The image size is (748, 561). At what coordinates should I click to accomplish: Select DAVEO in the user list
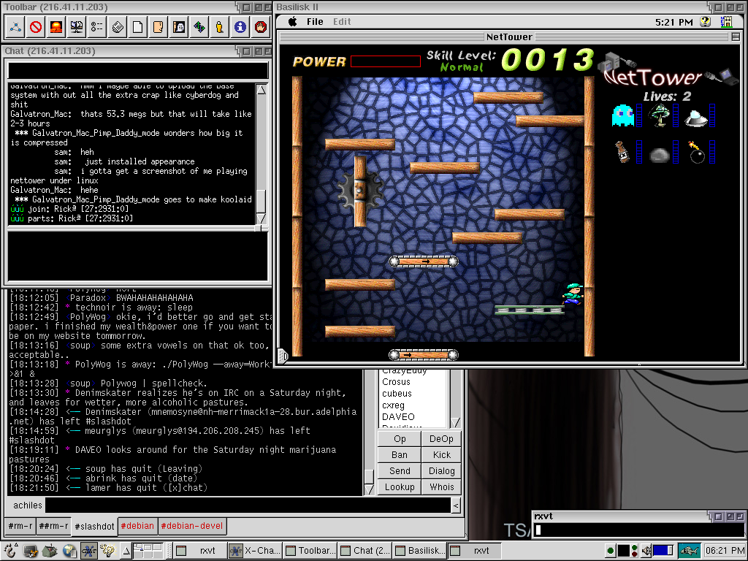pyautogui.click(x=398, y=416)
